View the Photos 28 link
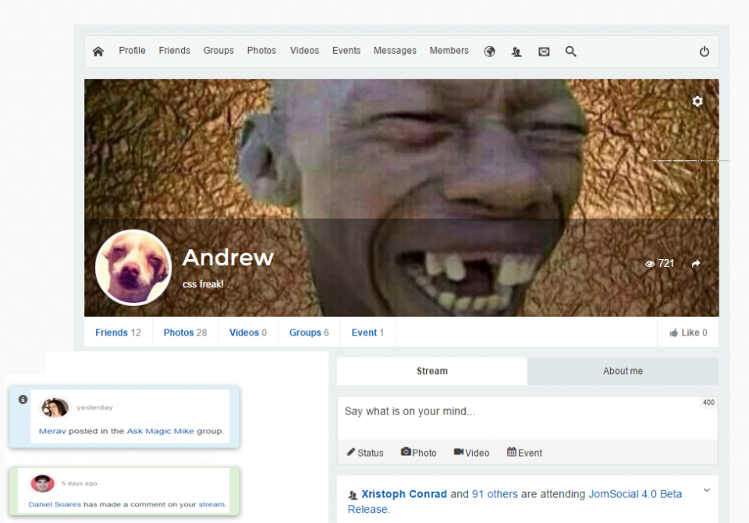Viewport: 749px width, 523px height. (x=185, y=333)
